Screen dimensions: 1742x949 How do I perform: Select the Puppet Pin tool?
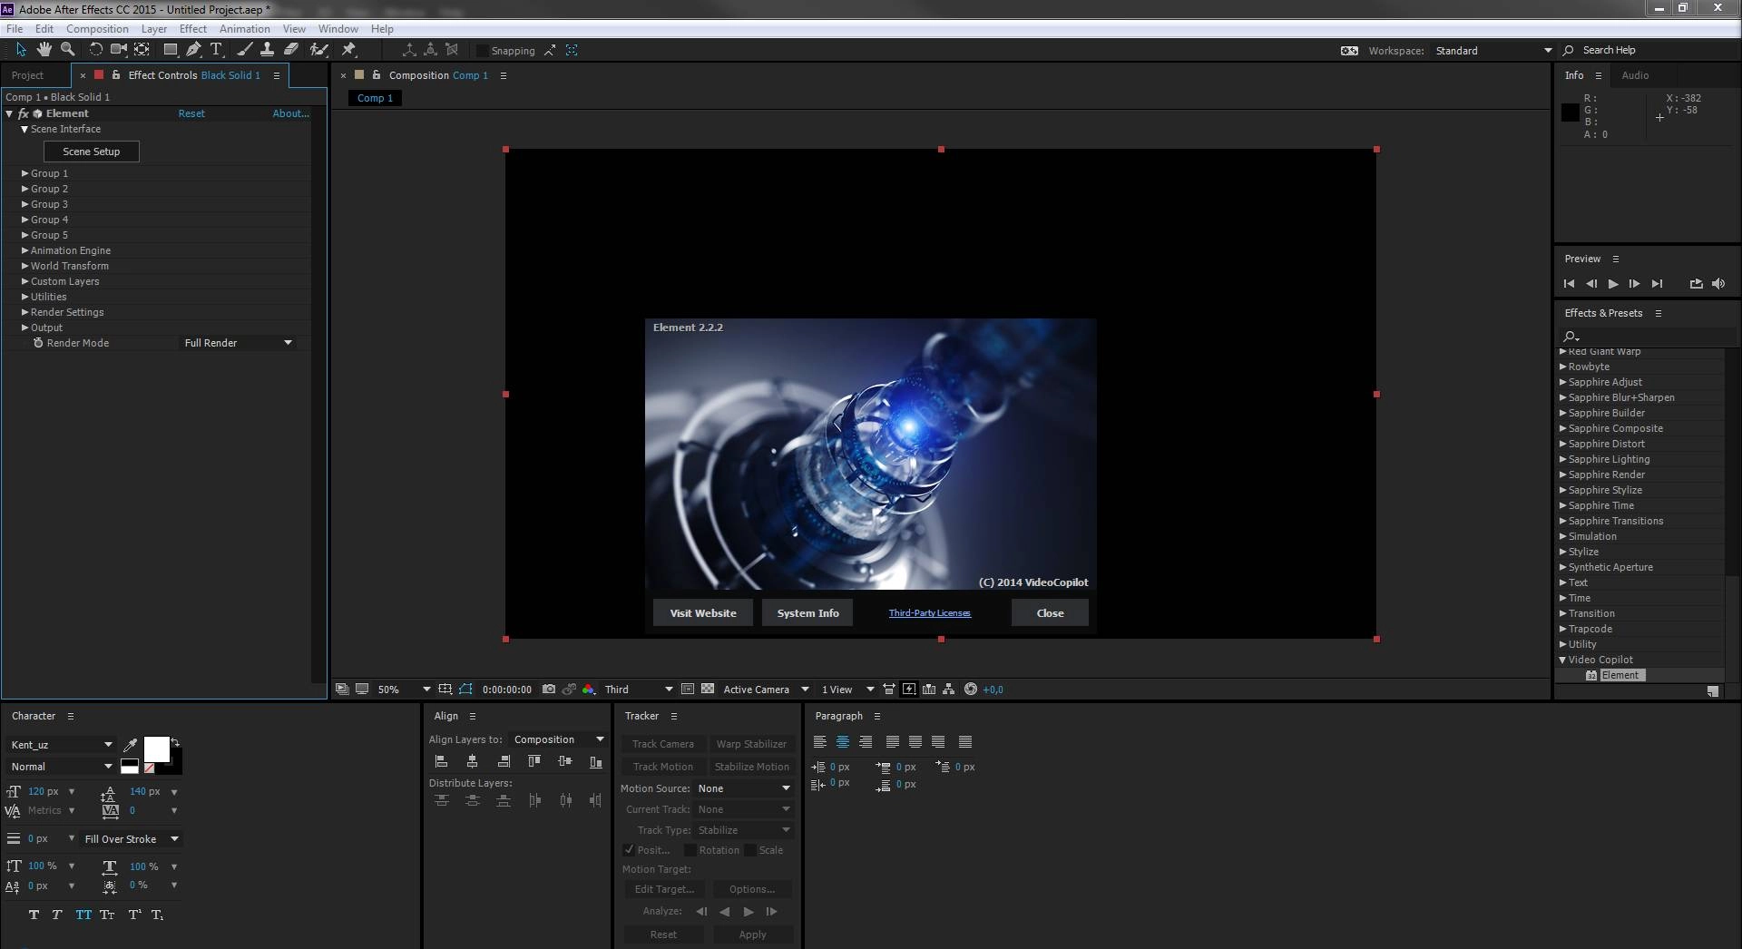(348, 50)
